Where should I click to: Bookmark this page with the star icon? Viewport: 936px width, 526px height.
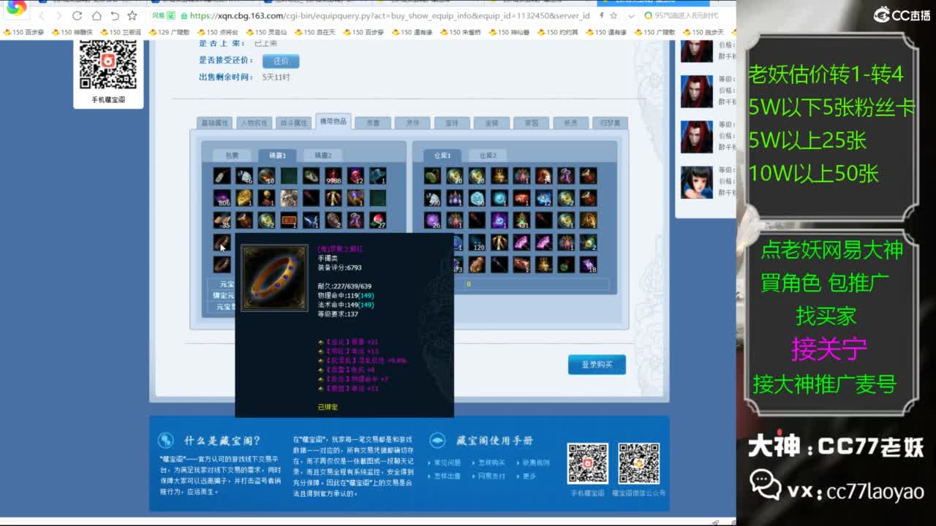[132, 15]
